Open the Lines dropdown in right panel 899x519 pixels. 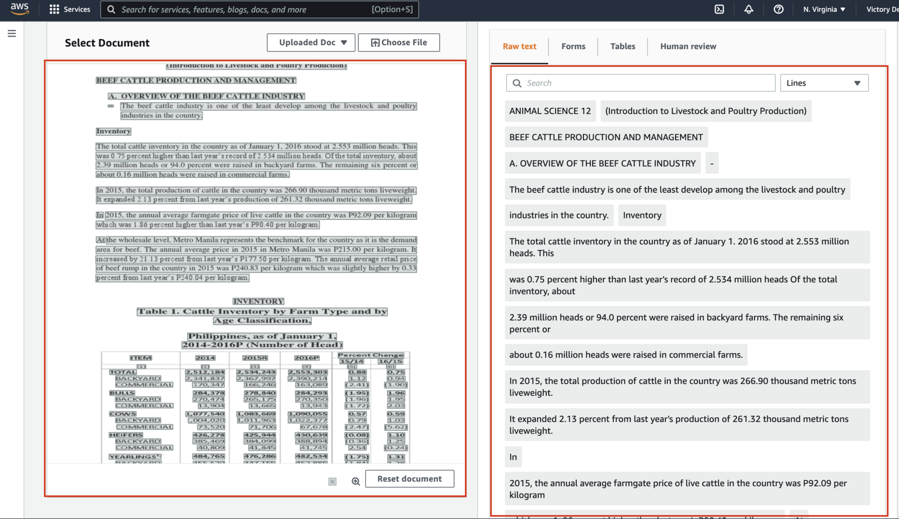[x=824, y=82]
